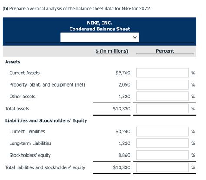This screenshot has height=180, width=206.
Task: Click the $9,760 Current Assets amount
Action: [x=123, y=73]
